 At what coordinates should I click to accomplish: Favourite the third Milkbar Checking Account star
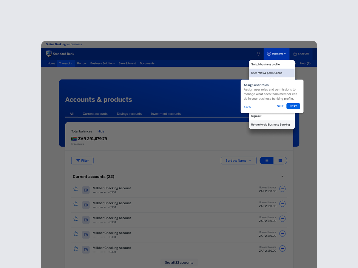point(76,219)
